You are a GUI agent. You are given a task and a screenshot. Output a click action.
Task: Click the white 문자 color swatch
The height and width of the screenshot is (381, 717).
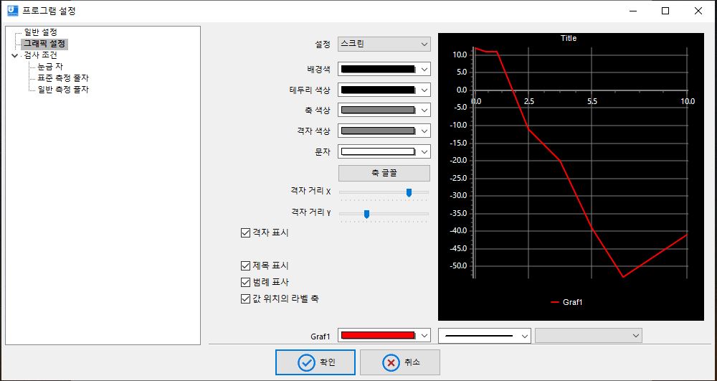[x=378, y=151]
